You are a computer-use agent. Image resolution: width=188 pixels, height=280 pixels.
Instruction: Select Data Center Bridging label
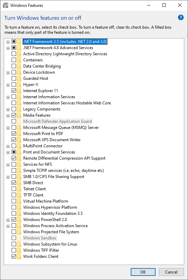42,66
